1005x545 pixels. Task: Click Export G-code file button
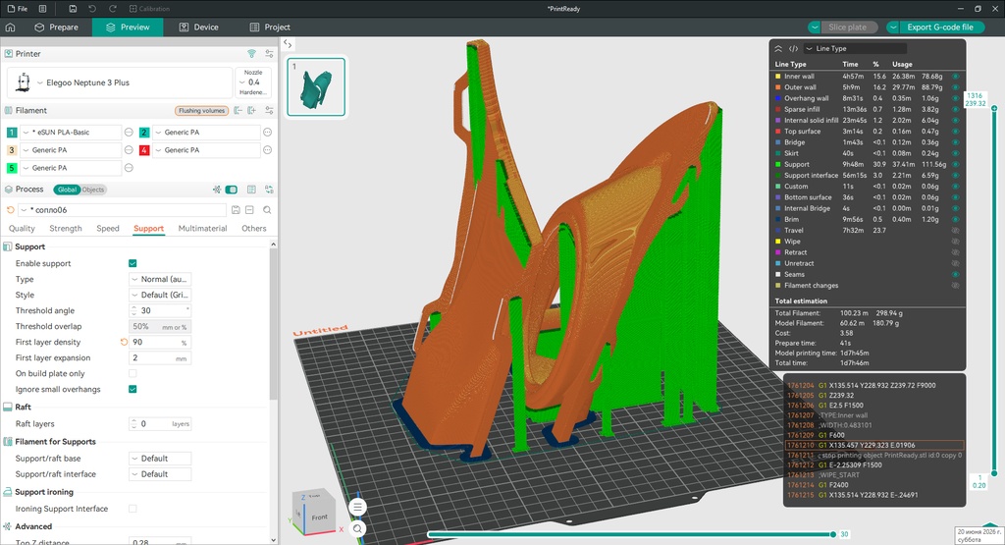(939, 27)
